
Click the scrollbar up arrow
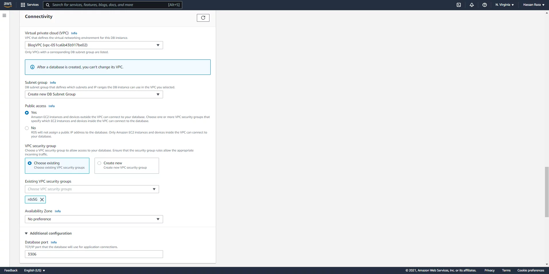pos(547,13)
